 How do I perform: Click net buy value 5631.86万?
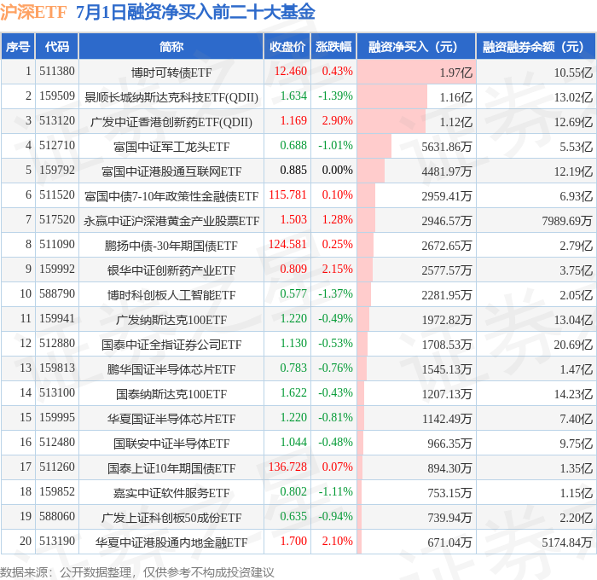447,147
